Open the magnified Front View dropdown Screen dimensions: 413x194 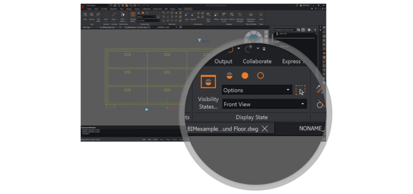(264, 104)
